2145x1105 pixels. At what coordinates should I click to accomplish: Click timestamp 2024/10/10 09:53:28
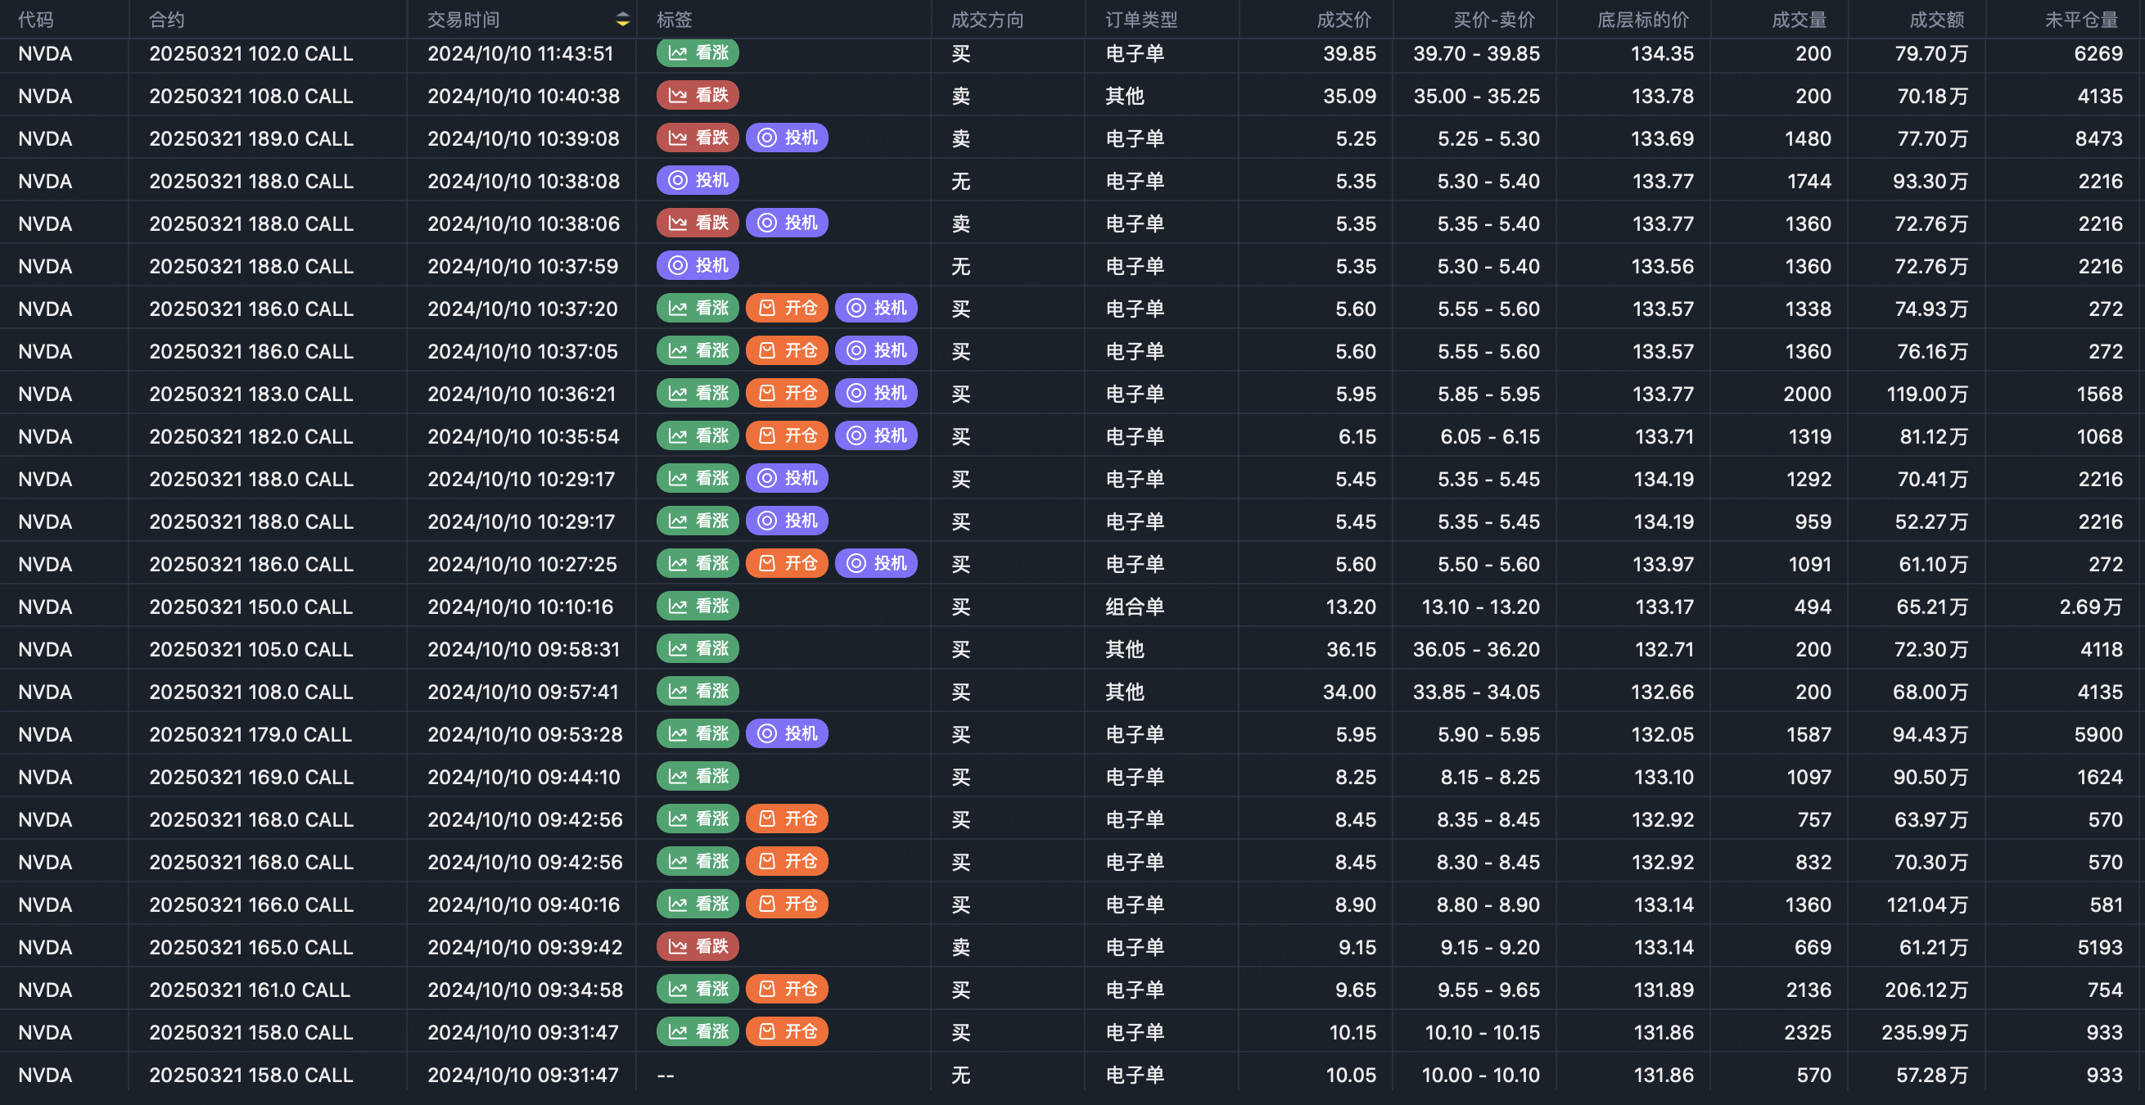coord(525,733)
